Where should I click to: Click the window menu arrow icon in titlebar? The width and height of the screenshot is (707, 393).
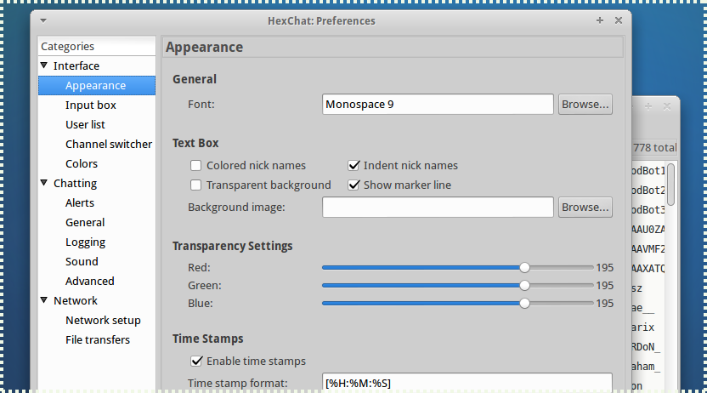[x=43, y=20]
